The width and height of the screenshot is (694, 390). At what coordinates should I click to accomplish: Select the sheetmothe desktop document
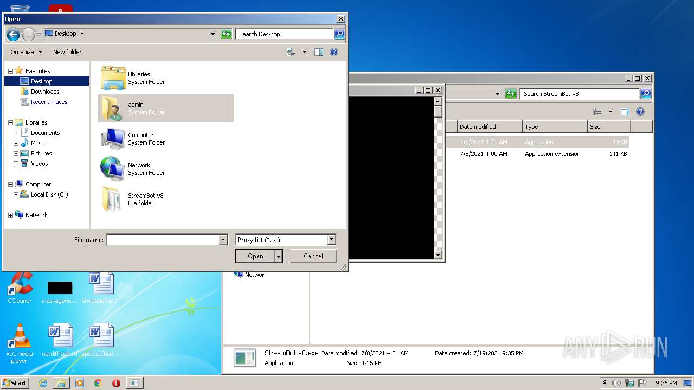click(101, 288)
